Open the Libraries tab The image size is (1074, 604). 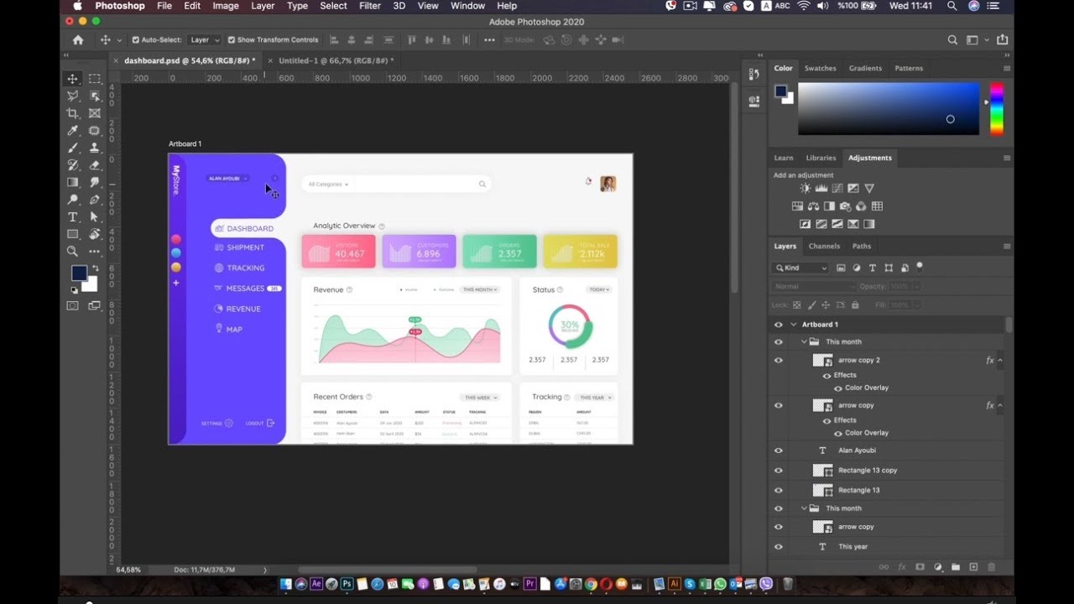[x=821, y=158]
